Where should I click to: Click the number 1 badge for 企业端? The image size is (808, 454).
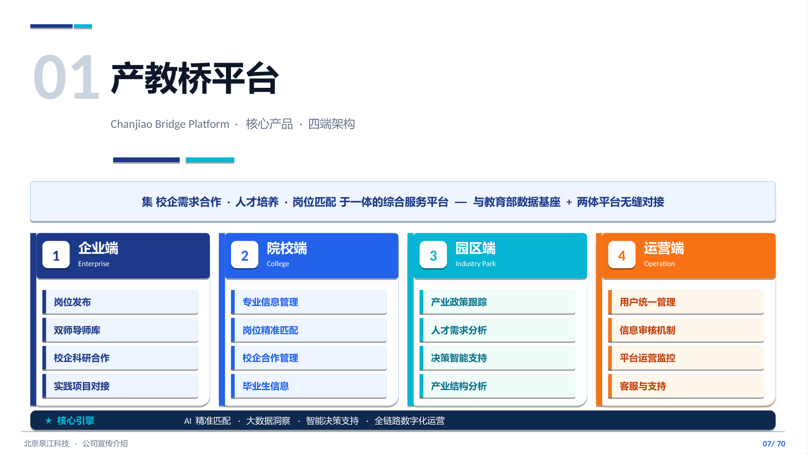pos(56,255)
